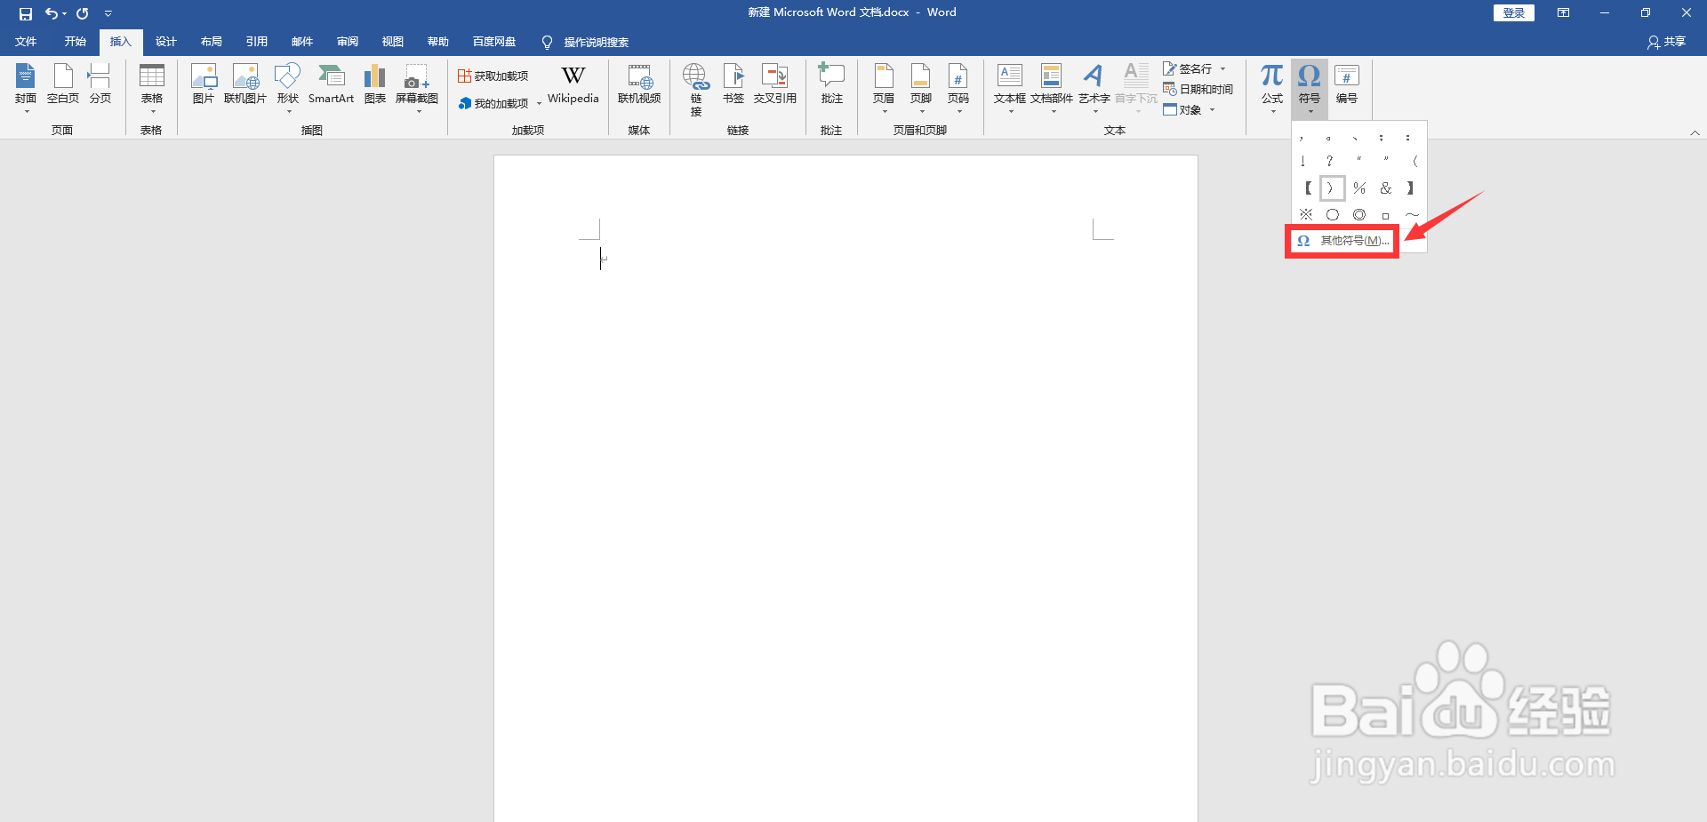Insert the double circle ◎ symbol
This screenshot has width=1707, height=822.
pos(1358,215)
